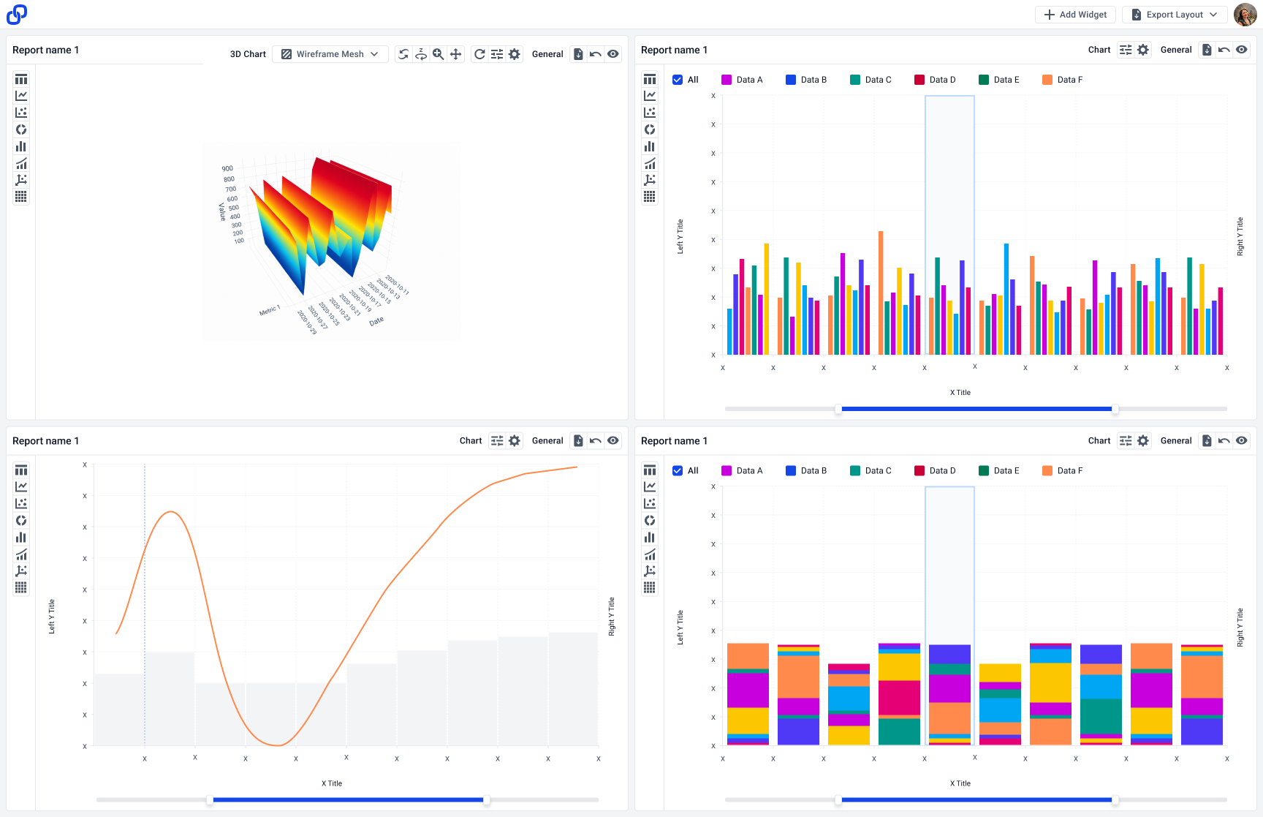
Task: Uncheck the All checkbox in stacked bar chart legend
Action: pyautogui.click(x=678, y=471)
